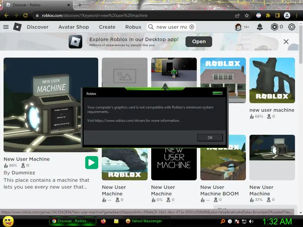Click the New User Machine featured title
Image resolution: width=303 pixels, height=227 pixels.
[27, 159]
